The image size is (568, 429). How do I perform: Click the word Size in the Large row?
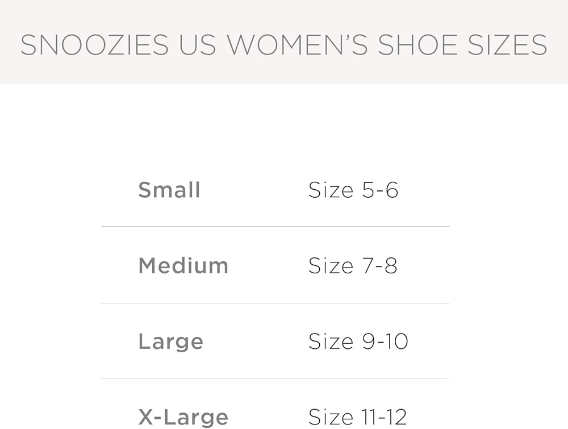tap(331, 341)
